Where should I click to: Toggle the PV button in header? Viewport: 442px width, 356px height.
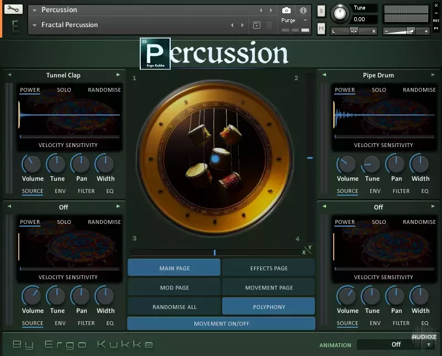[436, 28]
